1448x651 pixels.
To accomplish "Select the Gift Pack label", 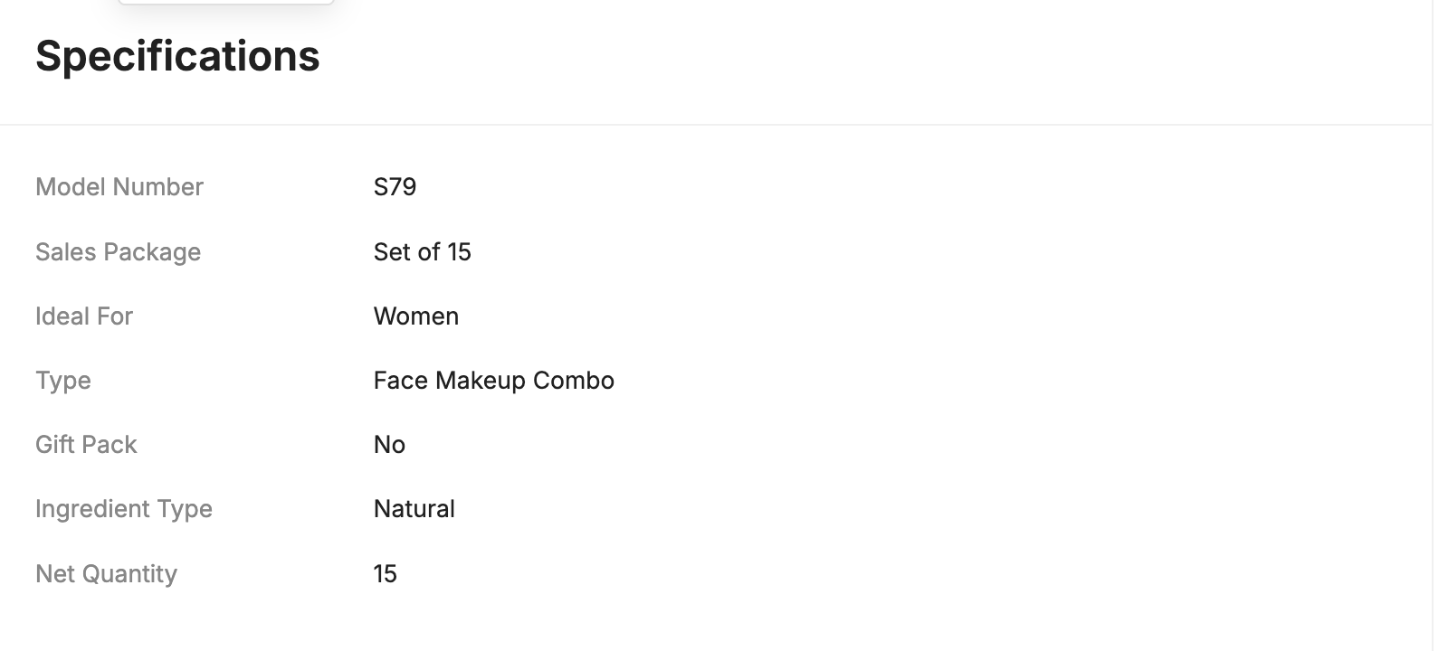I will (x=86, y=445).
